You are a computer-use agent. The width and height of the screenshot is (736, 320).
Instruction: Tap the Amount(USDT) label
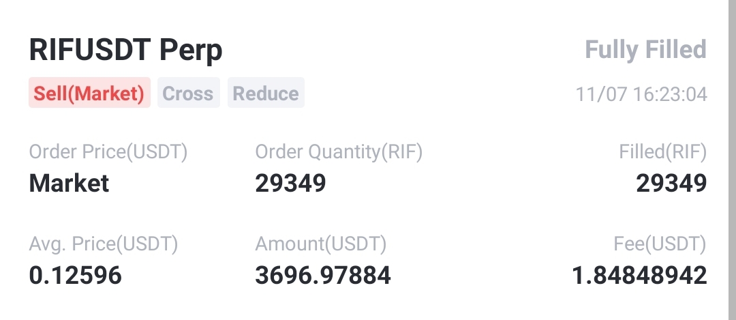coord(320,244)
